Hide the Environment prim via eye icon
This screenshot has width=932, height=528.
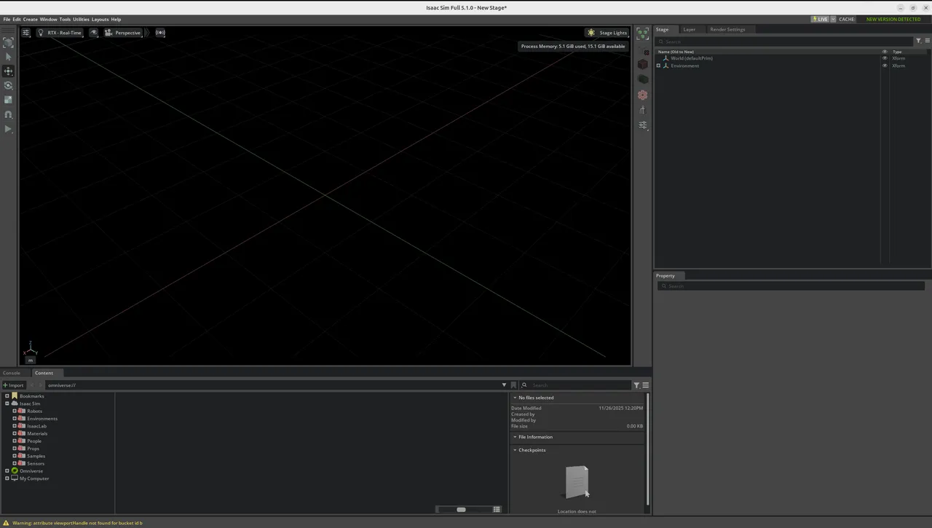click(x=885, y=66)
